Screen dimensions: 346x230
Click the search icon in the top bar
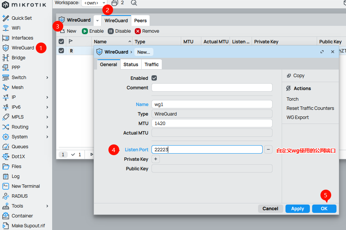click(x=134, y=3)
